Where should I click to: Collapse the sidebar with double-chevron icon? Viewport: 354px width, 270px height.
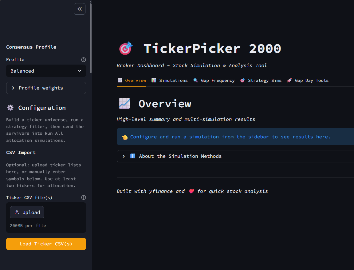(80, 9)
